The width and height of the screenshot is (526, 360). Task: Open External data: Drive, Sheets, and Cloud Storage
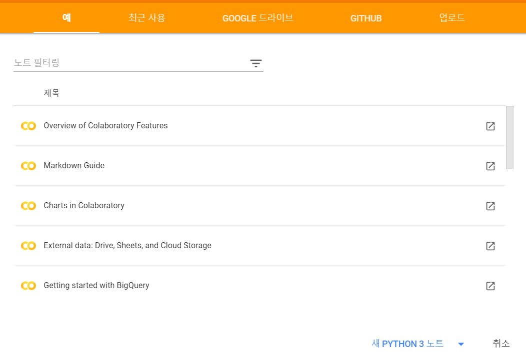click(127, 246)
